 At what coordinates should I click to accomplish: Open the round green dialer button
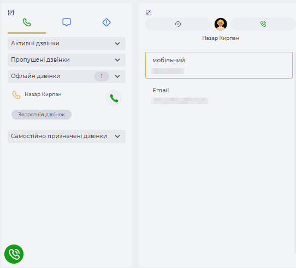click(x=14, y=254)
